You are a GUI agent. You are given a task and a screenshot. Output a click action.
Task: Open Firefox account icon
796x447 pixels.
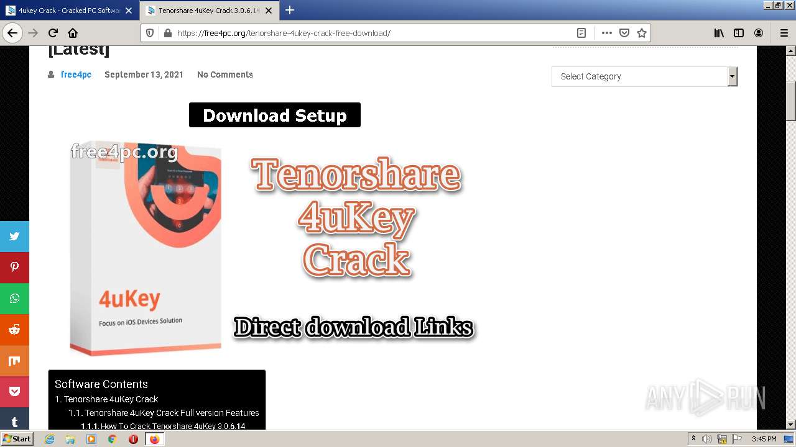[x=759, y=33]
